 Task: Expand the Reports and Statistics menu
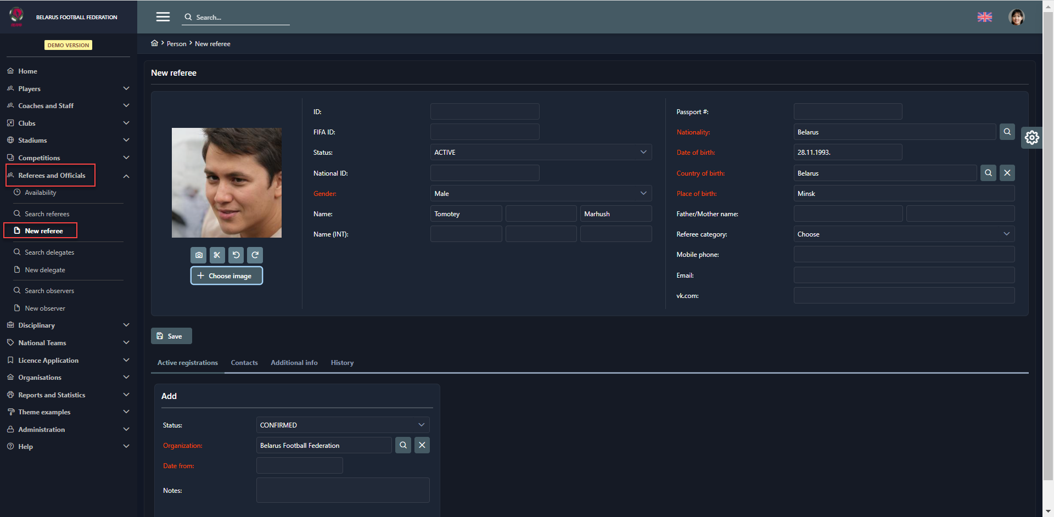pos(68,395)
